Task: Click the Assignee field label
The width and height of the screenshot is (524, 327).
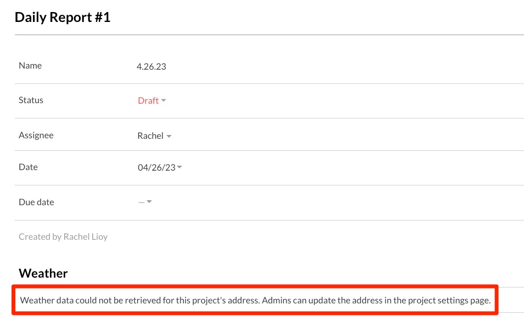Action: click(36, 135)
